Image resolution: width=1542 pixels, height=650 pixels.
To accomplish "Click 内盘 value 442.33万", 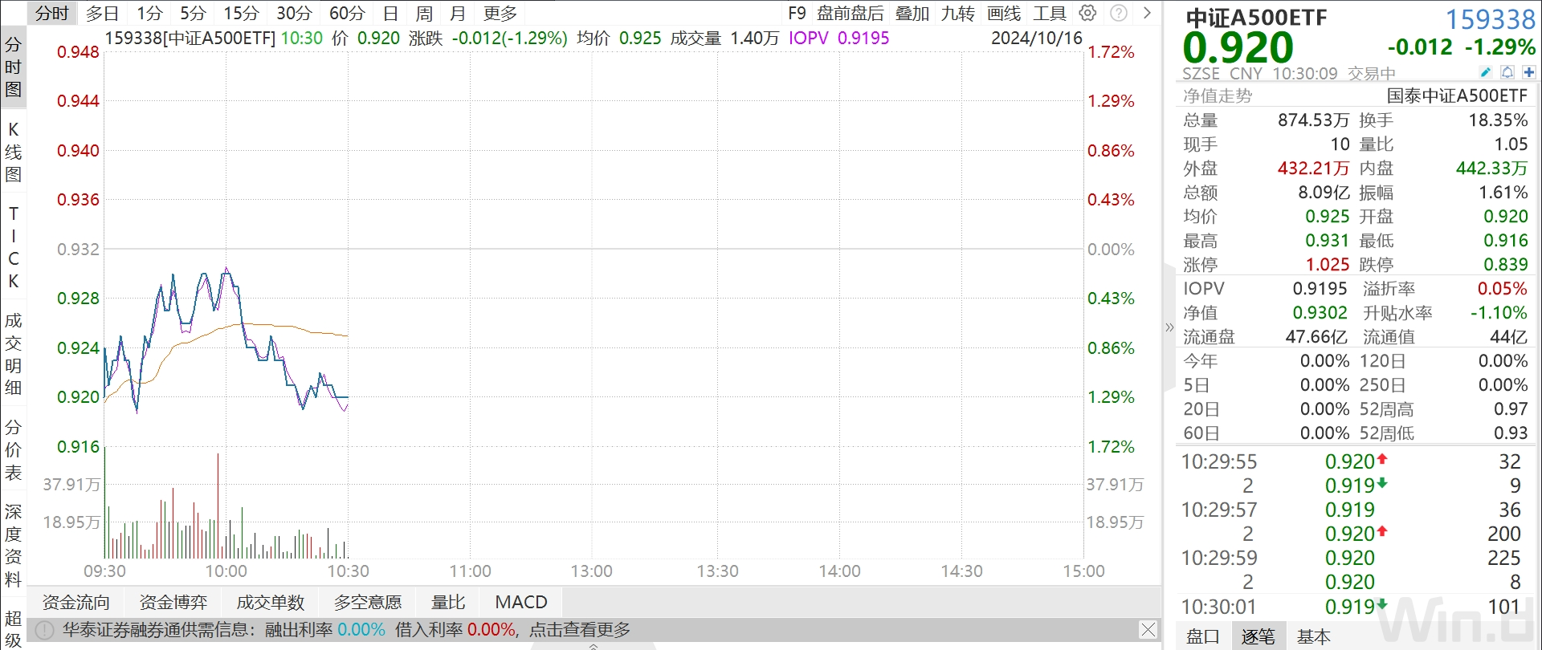I will [1492, 168].
